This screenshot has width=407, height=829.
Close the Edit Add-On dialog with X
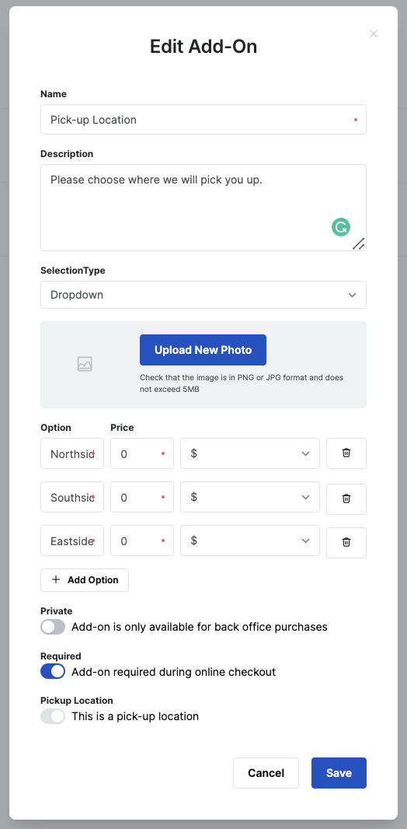tap(374, 34)
